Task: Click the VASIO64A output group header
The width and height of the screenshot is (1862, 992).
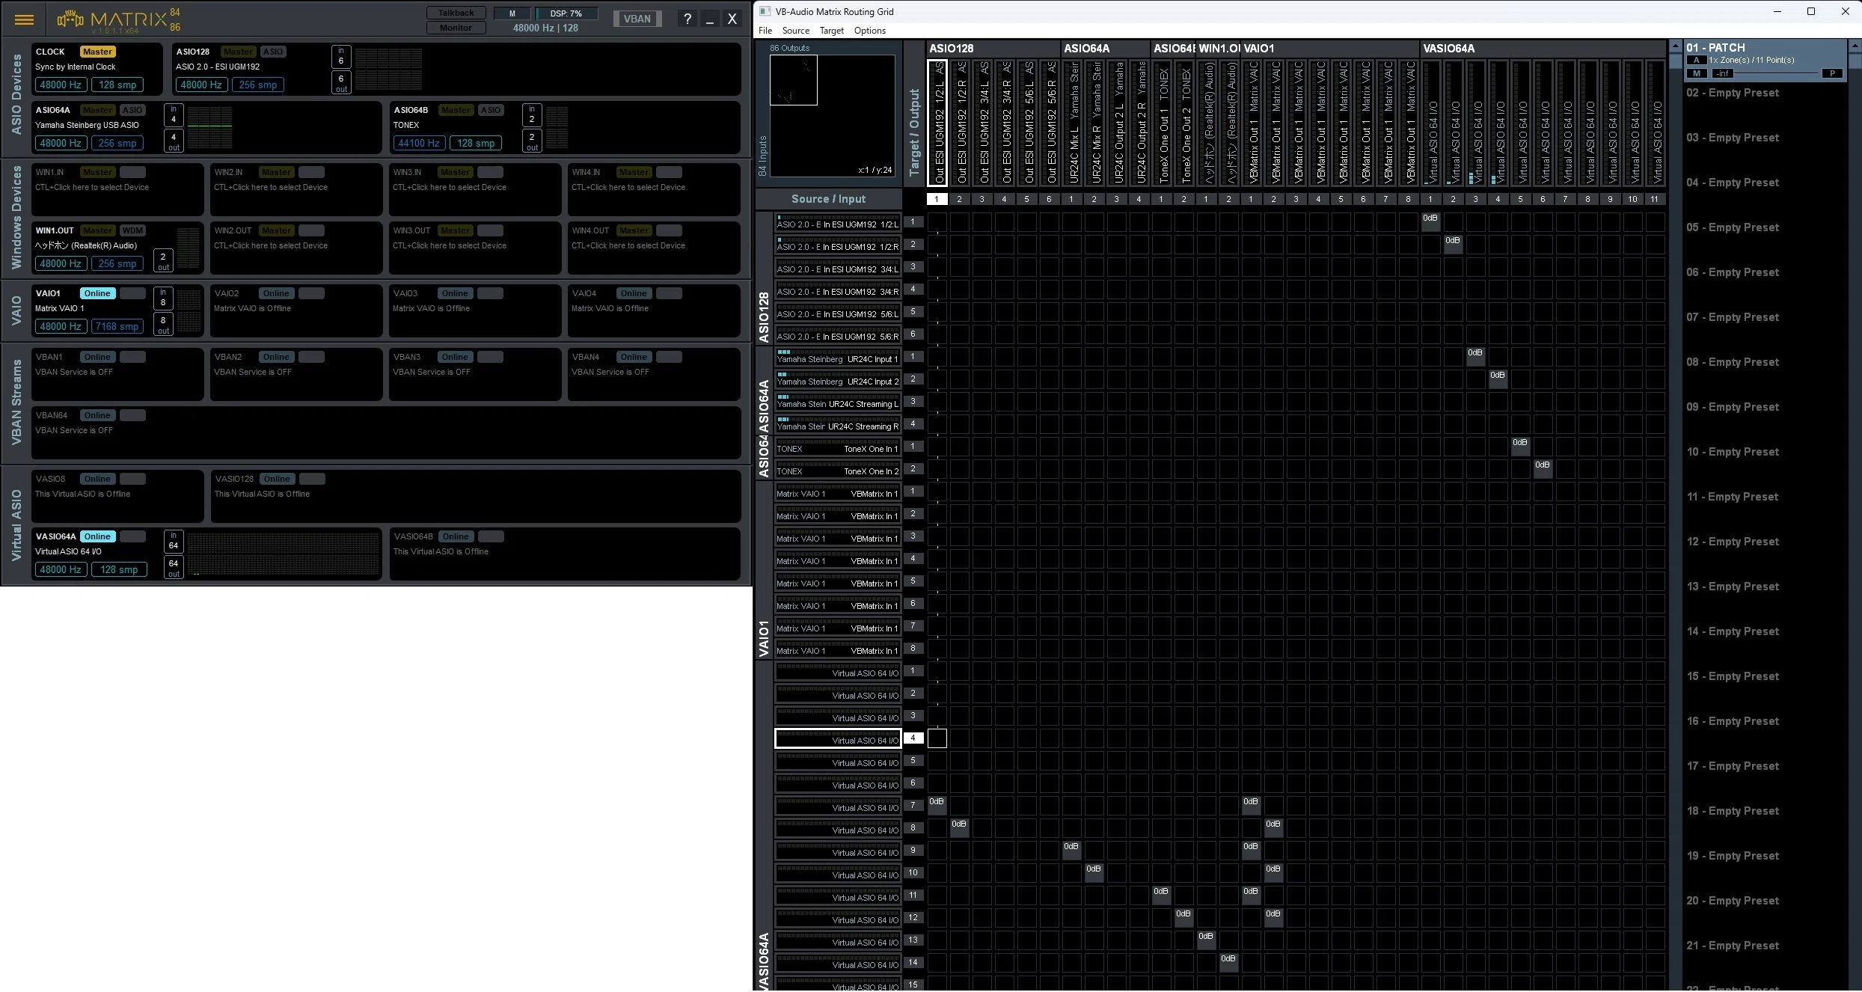Action: [1542, 49]
